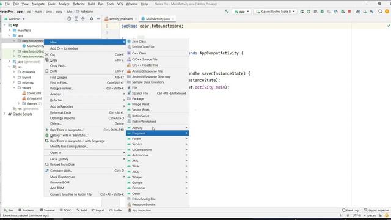The width and height of the screenshot is (391, 220).
Task: Open the AVD Manager device icon
Action: 365,12
